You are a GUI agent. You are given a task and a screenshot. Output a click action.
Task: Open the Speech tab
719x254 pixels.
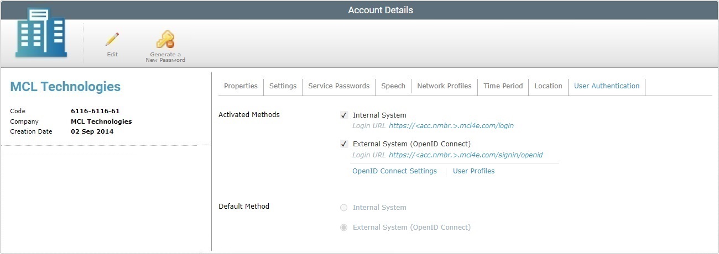coord(393,86)
